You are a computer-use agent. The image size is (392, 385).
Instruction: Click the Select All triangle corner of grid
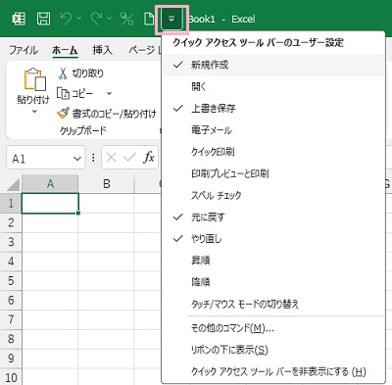click(x=14, y=185)
